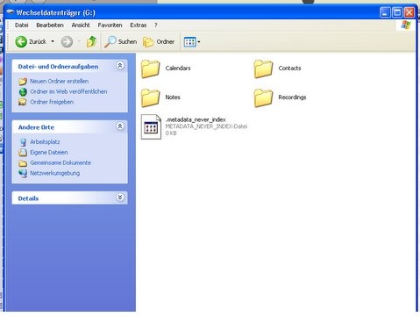Click the Recordings folder name
Image resolution: width=420 pixels, height=317 pixels.
pos(292,97)
